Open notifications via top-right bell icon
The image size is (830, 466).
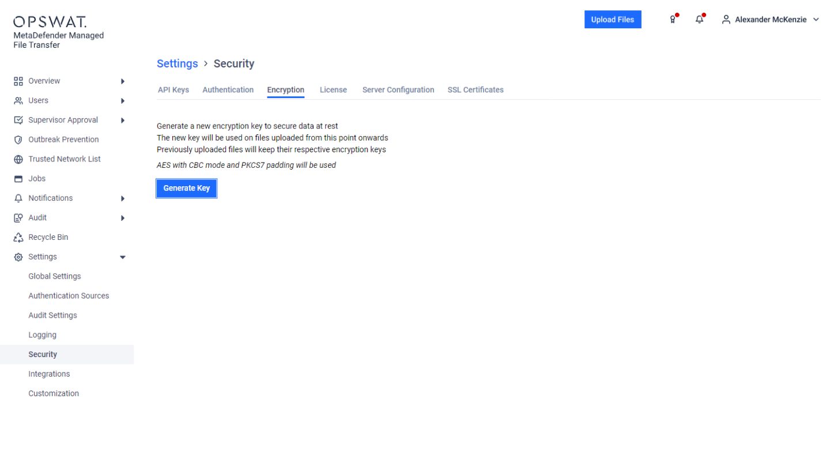click(x=699, y=19)
